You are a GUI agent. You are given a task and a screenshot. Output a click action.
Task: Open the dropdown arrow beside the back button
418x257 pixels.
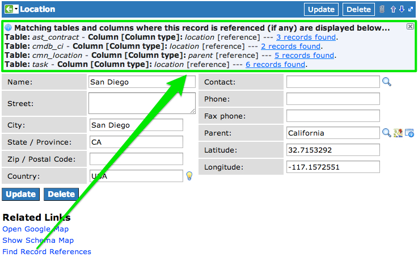pyautogui.click(x=16, y=9)
